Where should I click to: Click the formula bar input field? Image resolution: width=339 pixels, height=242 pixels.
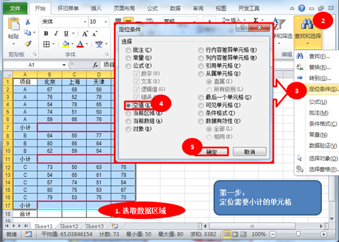tap(108, 65)
